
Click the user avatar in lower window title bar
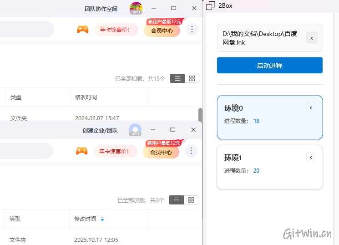pyautogui.click(x=135, y=130)
